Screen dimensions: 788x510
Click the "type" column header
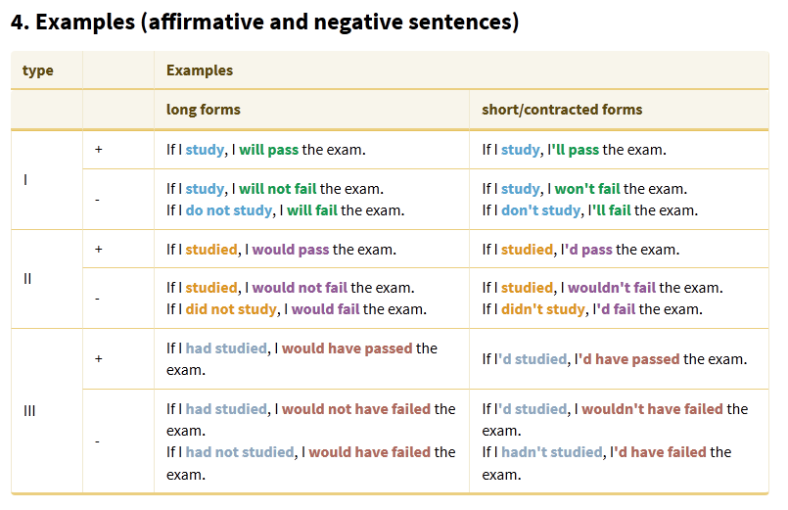[38, 70]
